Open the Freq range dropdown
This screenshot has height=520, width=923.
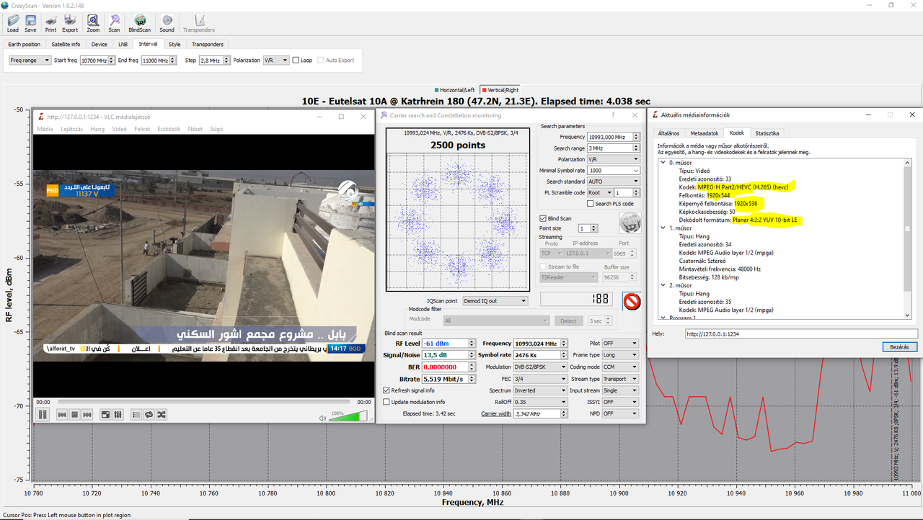(x=30, y=60)
